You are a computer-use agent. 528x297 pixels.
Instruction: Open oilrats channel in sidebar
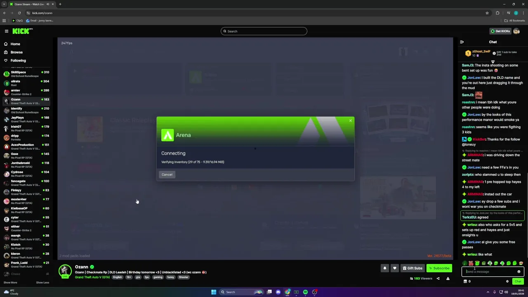(26, 83)
